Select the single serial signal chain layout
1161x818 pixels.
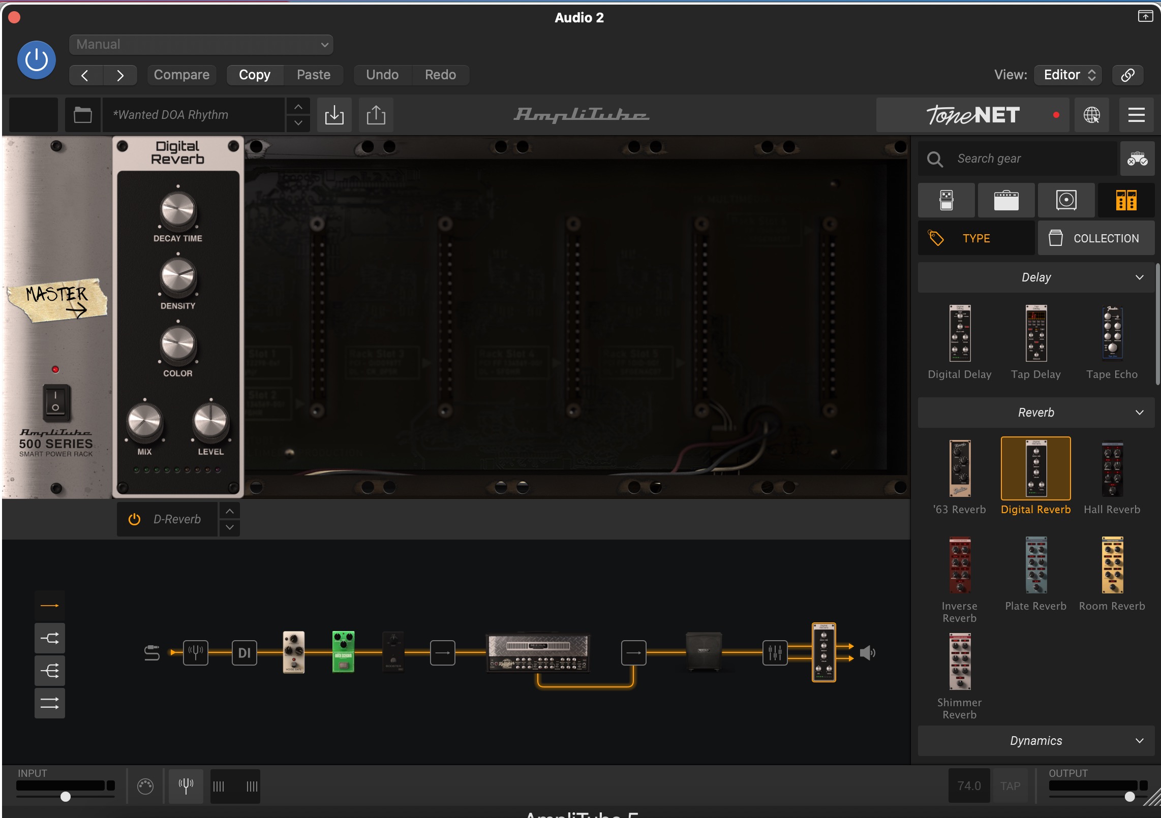pyautogui.click(x=50, y=606)
